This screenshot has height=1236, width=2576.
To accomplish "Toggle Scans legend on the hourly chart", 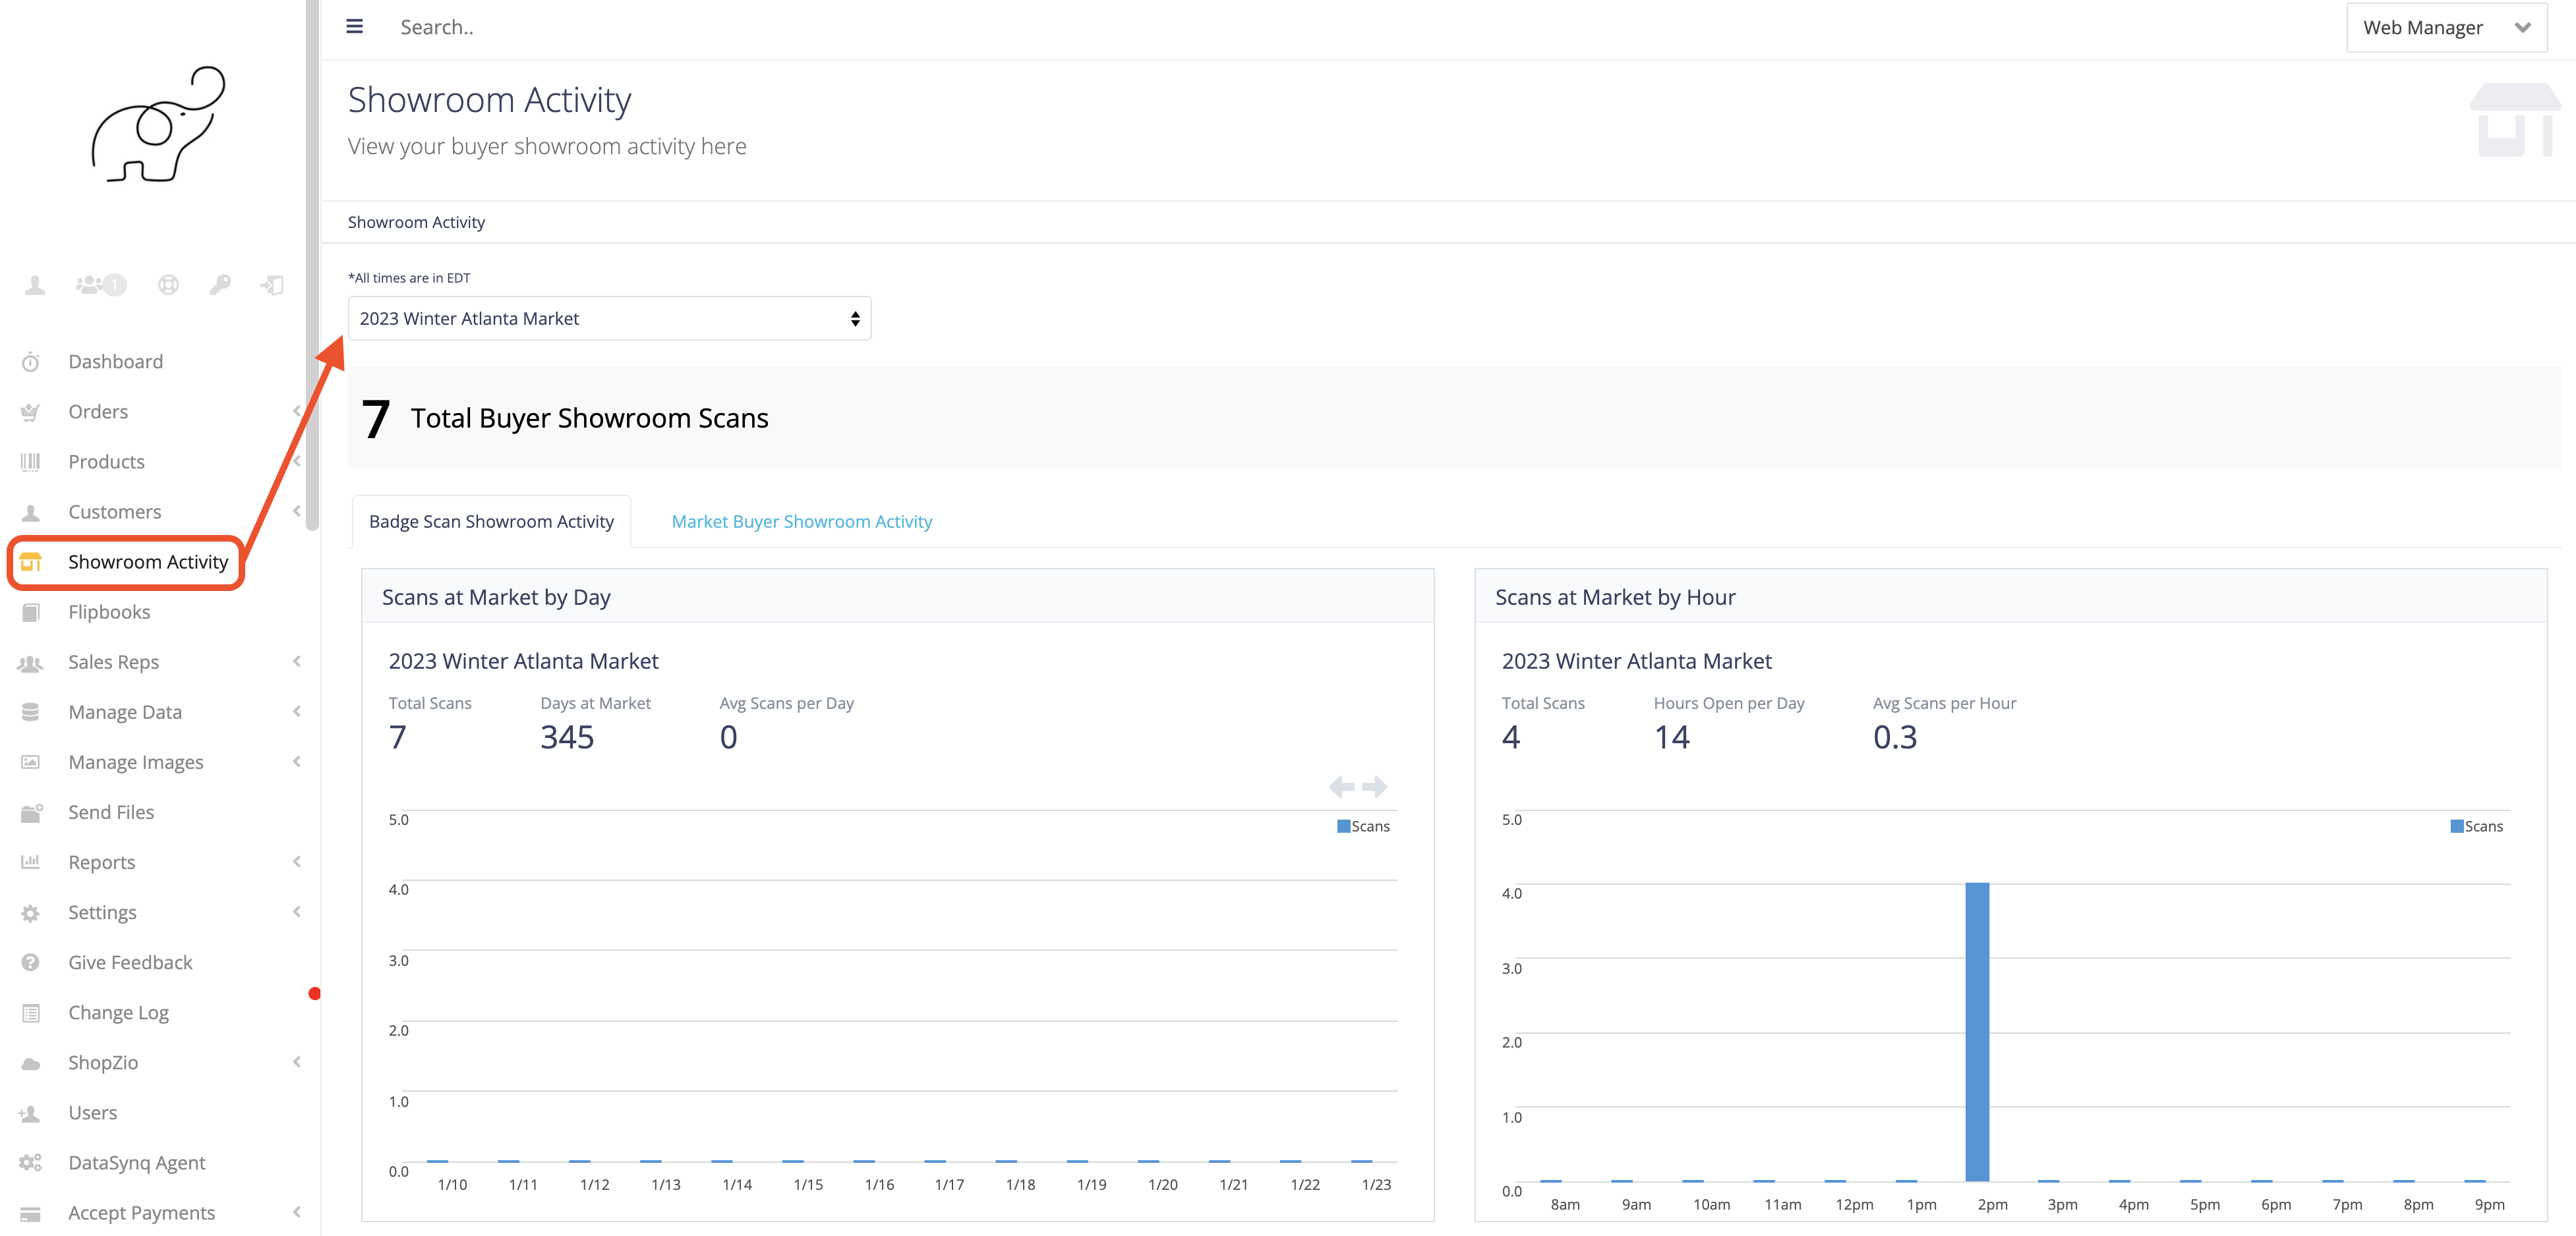I will [2476, 826].
